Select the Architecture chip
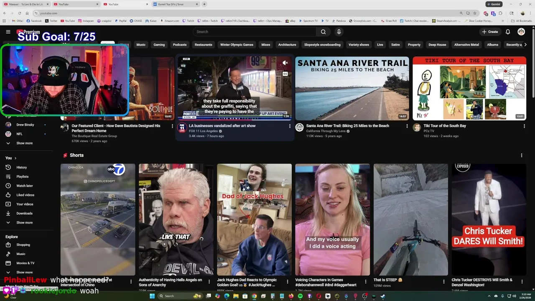This screenshot has width=535, height=301. tap(287, 45)
